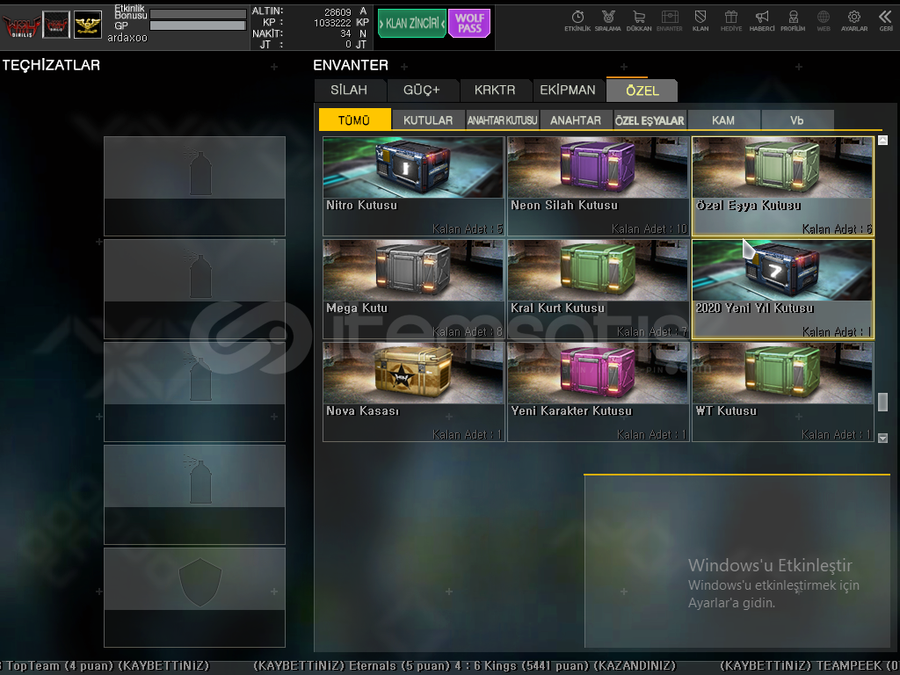Click the gold eagle rank badge
Image resolution: width=900 pixels, height=675 pixels.
point(88,25)
